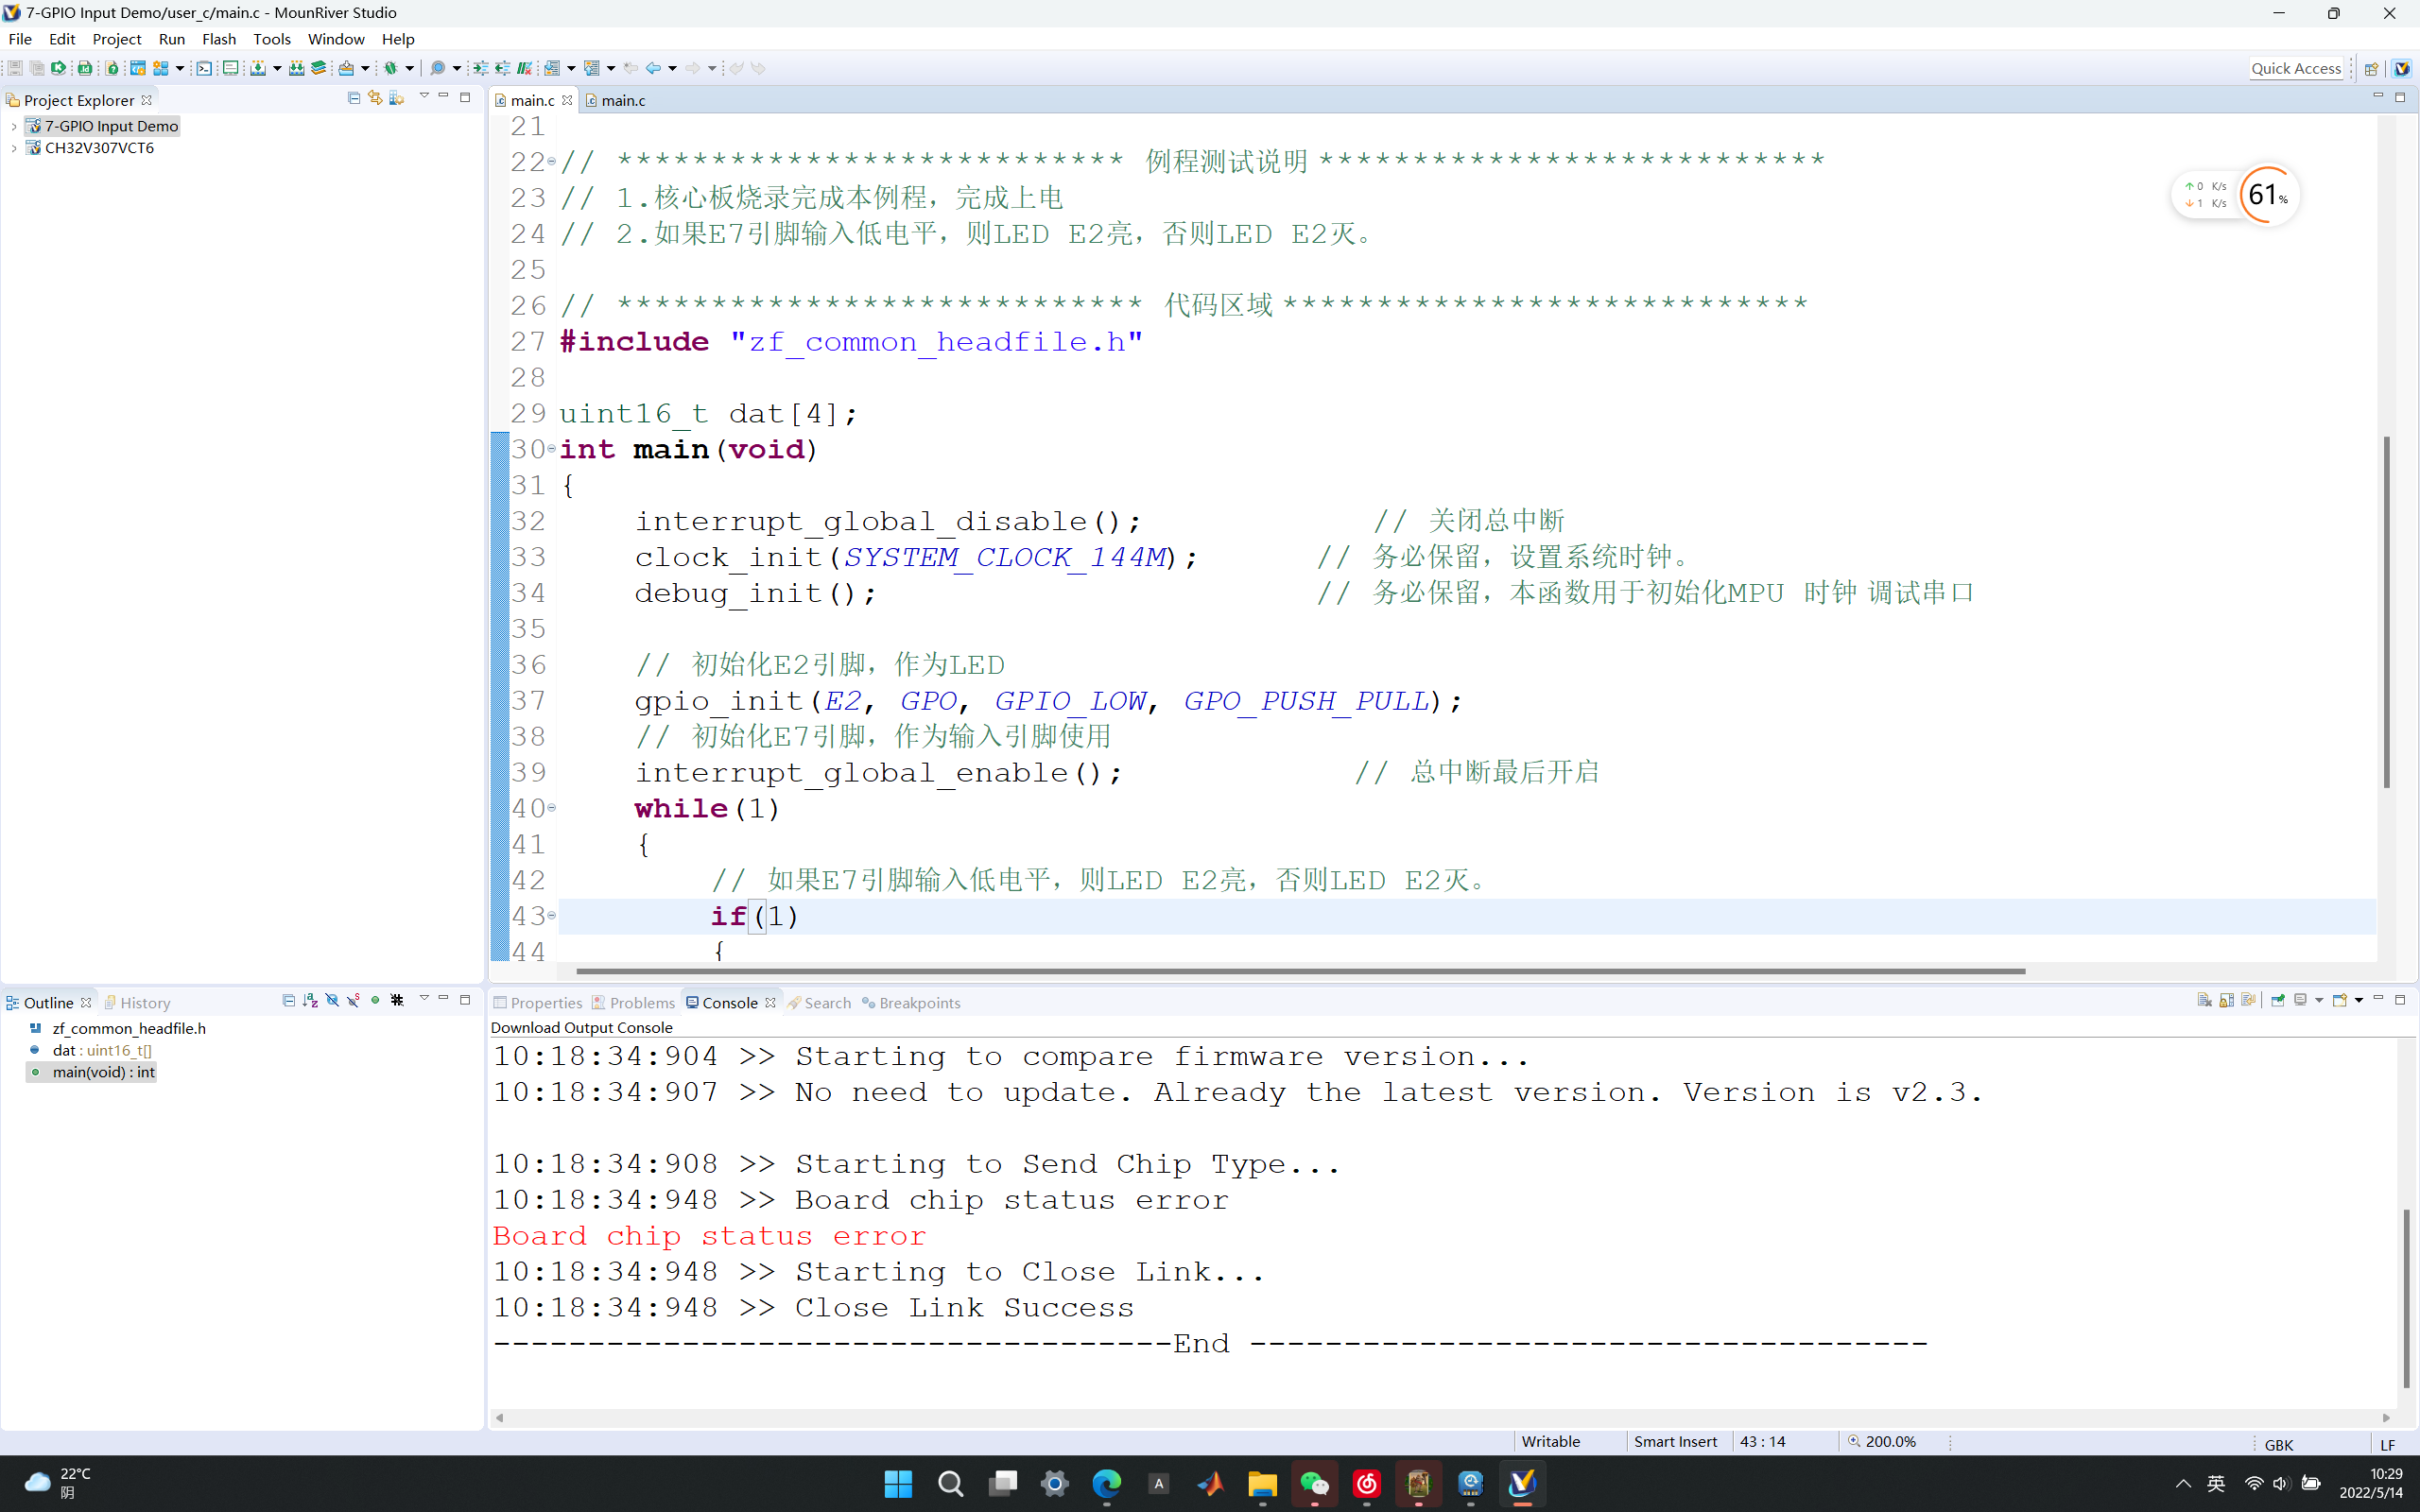Click the multi-chip download icon
This screenshot has width=2420, height=1512.
297,68
